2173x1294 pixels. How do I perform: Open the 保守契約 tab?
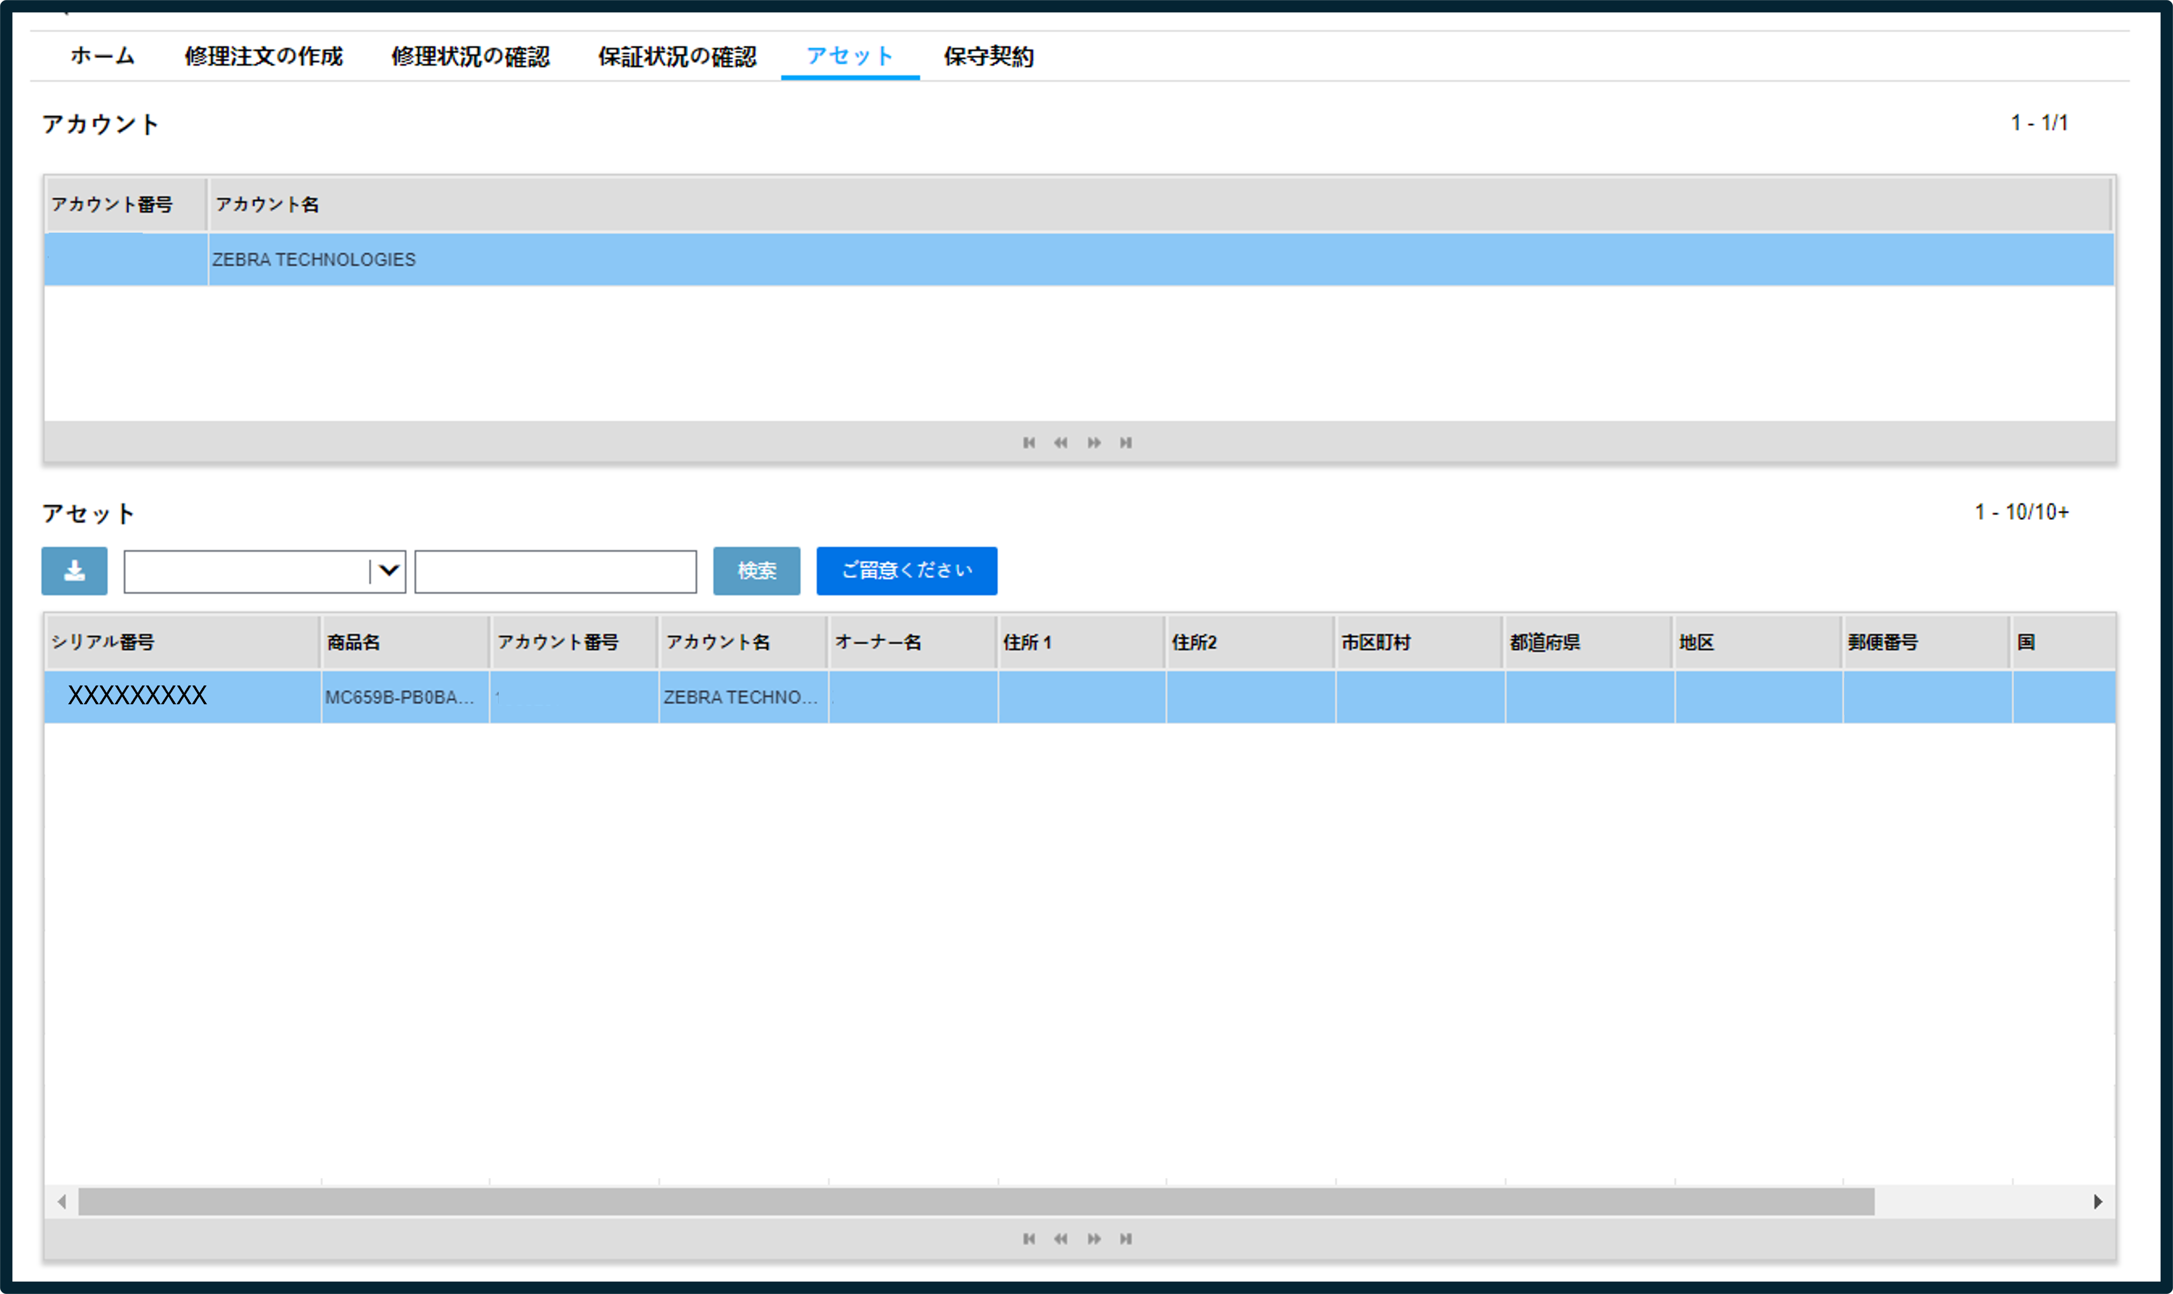tap(988, 56)
